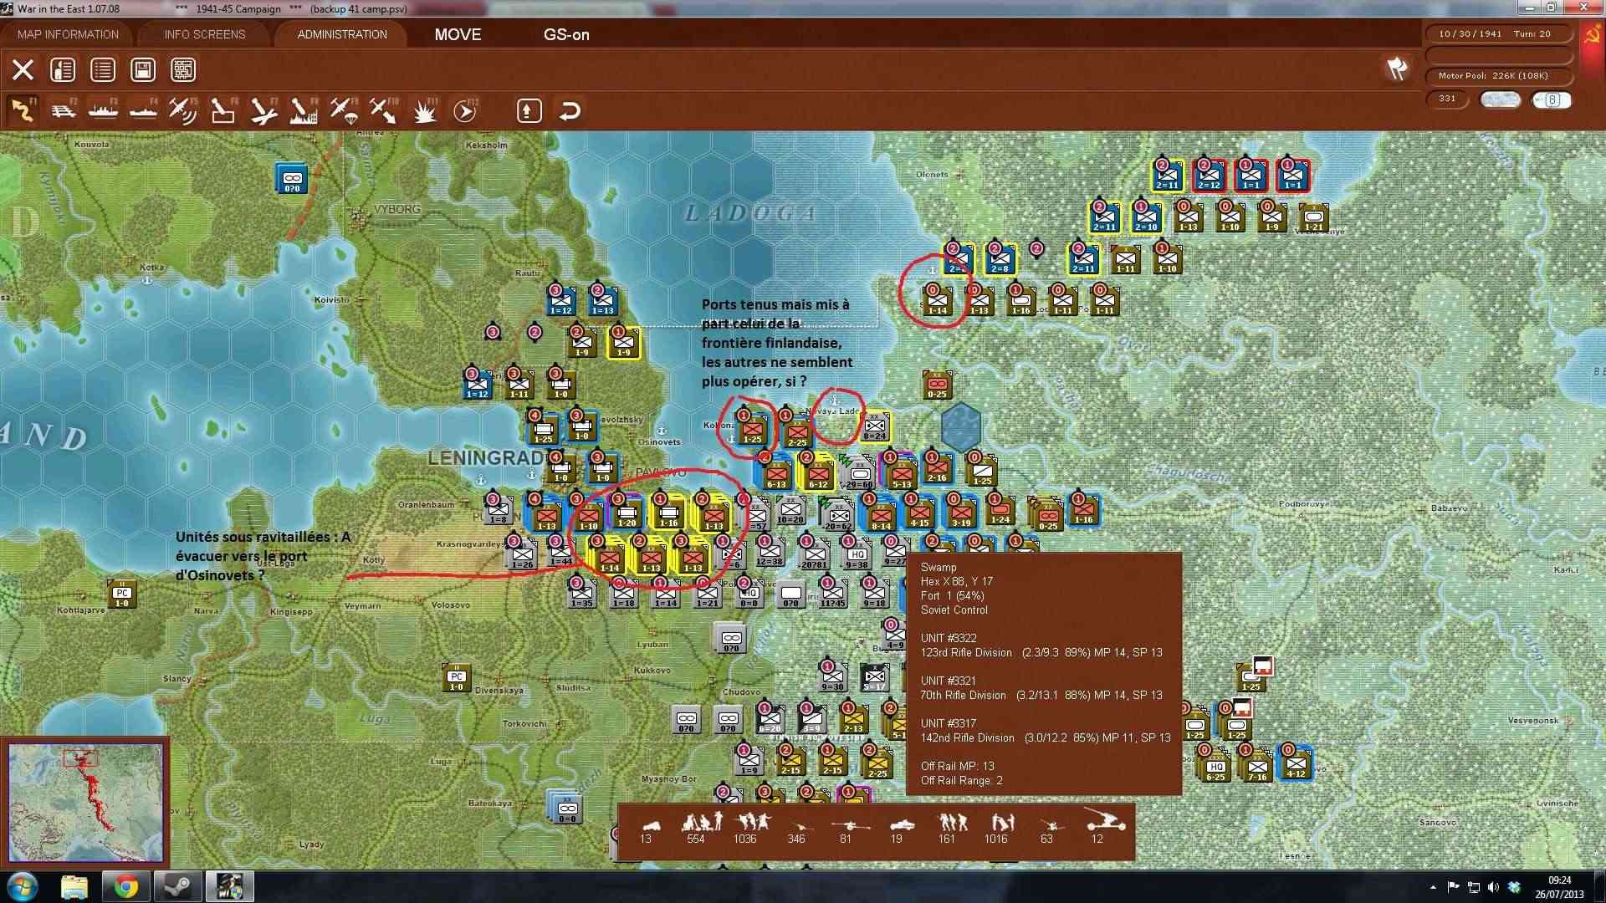Click the 331 admin points counter
The image size is (1606, 903).
coord(1447,99)
